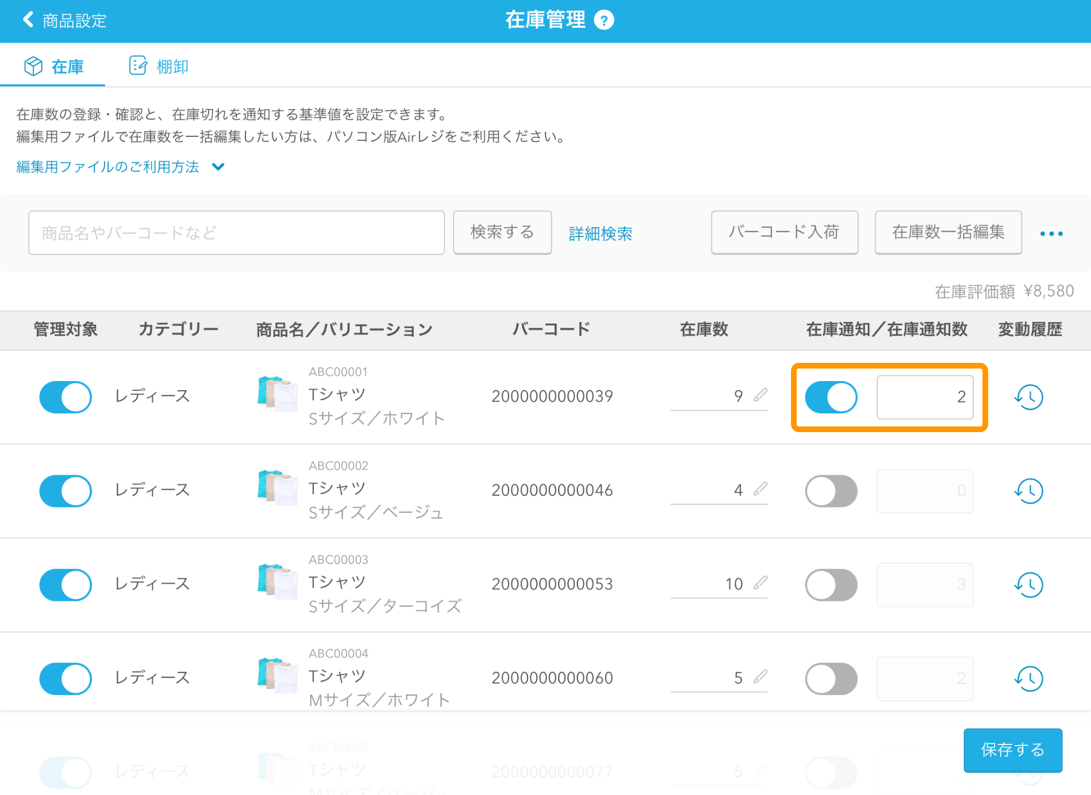Toggle 管理対象 switch for ABC00002

tap(65, 491)
